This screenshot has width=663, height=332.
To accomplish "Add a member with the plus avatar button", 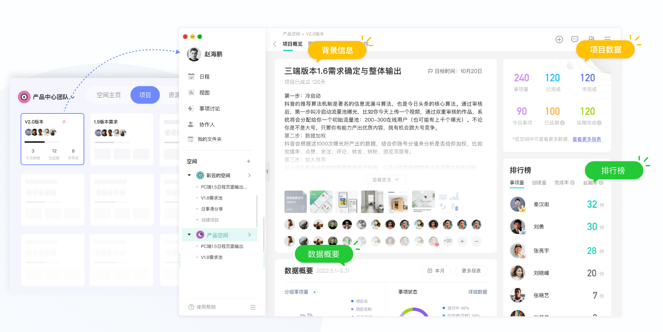I will point(462,241).
